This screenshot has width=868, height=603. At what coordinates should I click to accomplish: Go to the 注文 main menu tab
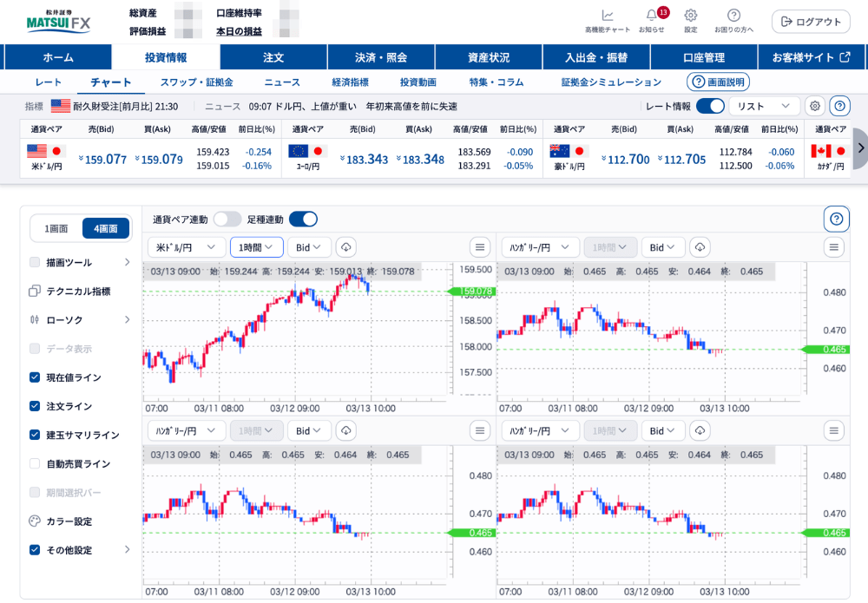[273, 57]
